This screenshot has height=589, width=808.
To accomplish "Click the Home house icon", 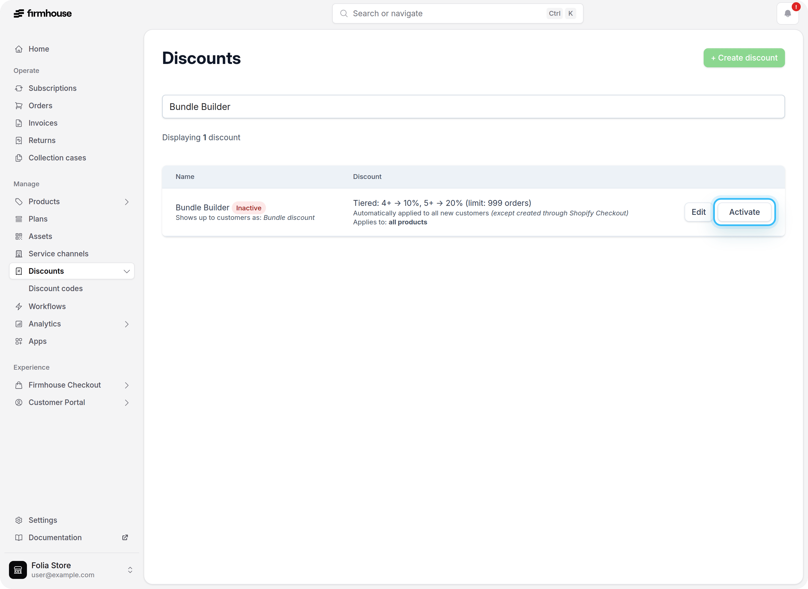I will click(19, 49).
